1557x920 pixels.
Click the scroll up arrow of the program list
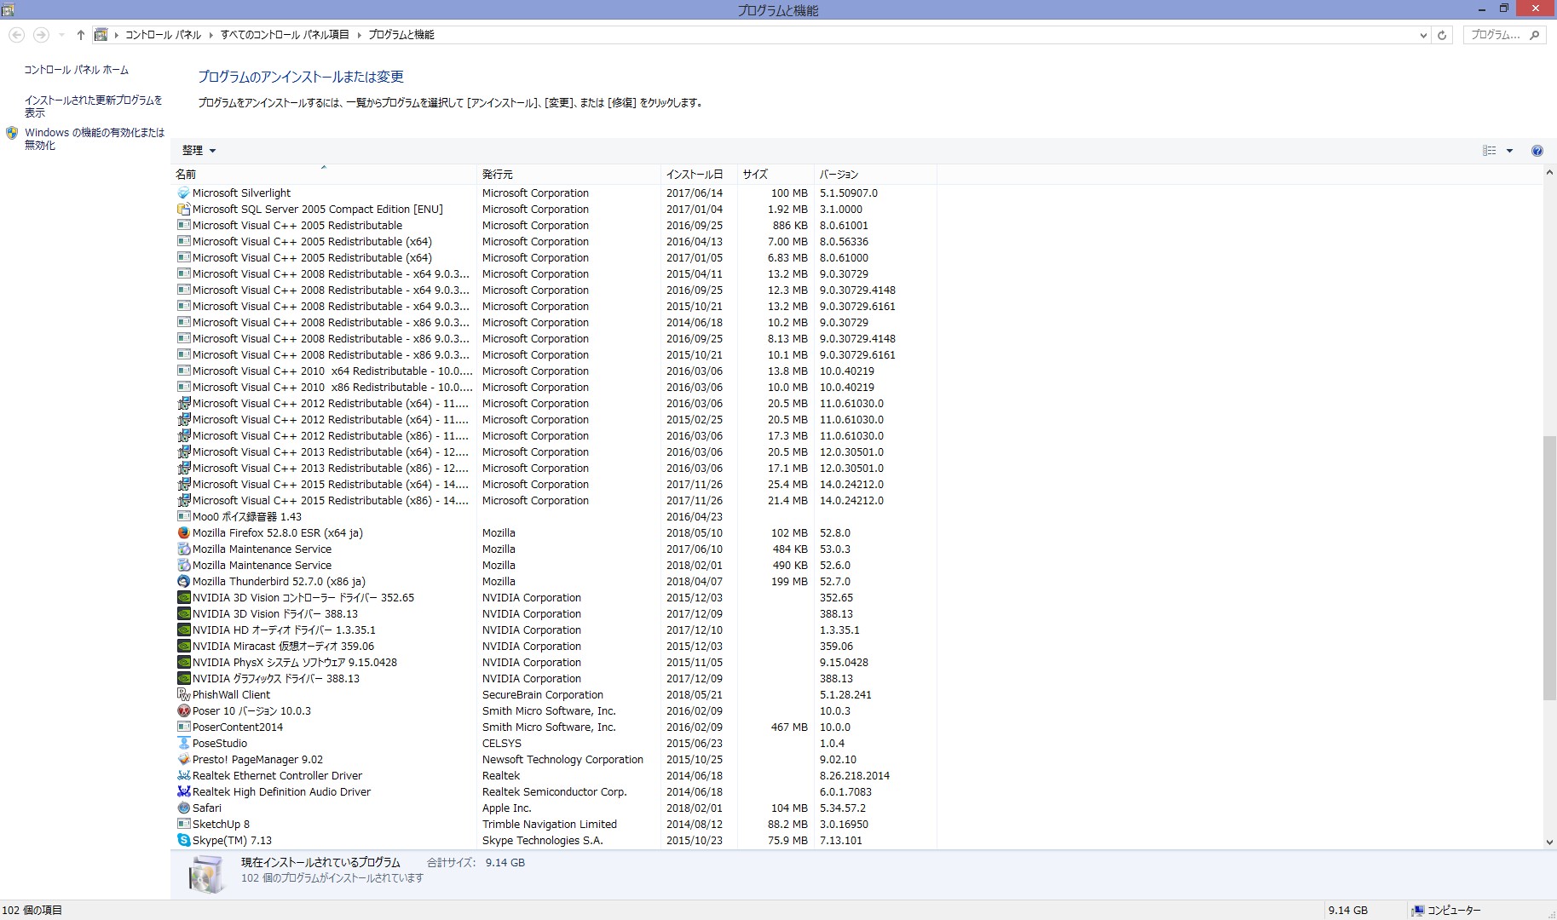coord(1549,173)
